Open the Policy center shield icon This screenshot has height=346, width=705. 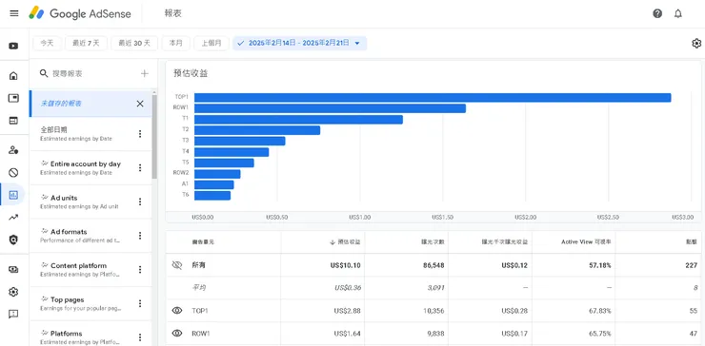(x=13, y=240)
